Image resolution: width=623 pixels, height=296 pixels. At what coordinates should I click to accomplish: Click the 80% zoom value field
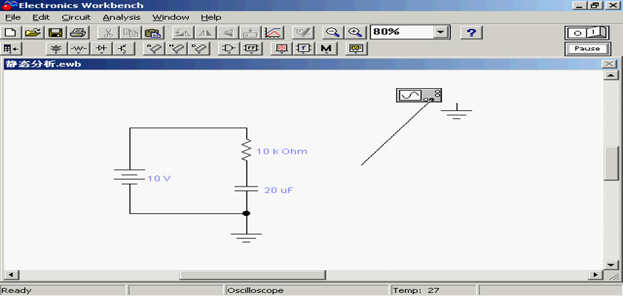(x=402, y=32)
